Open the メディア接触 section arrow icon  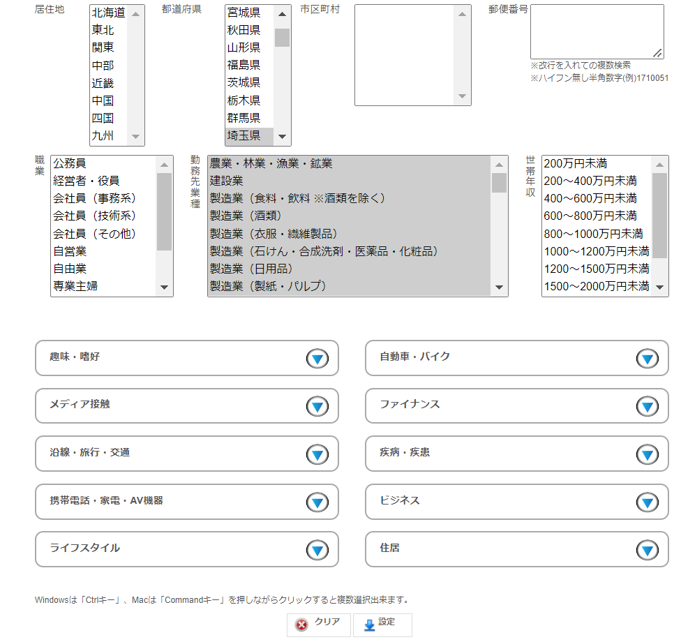pos(317,406)
